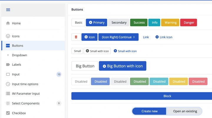The height and width of the screenshot is (118, 212).
Task: Click the teal Disabled button
Action: point(159,81)
